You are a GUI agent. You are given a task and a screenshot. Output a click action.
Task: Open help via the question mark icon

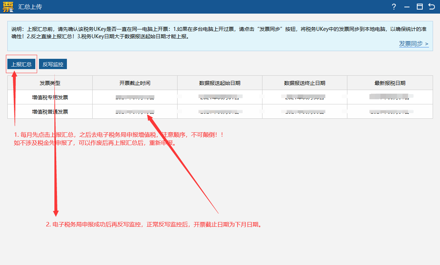394,7
